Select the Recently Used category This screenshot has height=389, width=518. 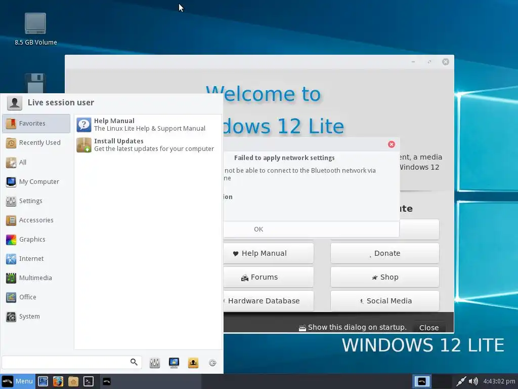36,142
